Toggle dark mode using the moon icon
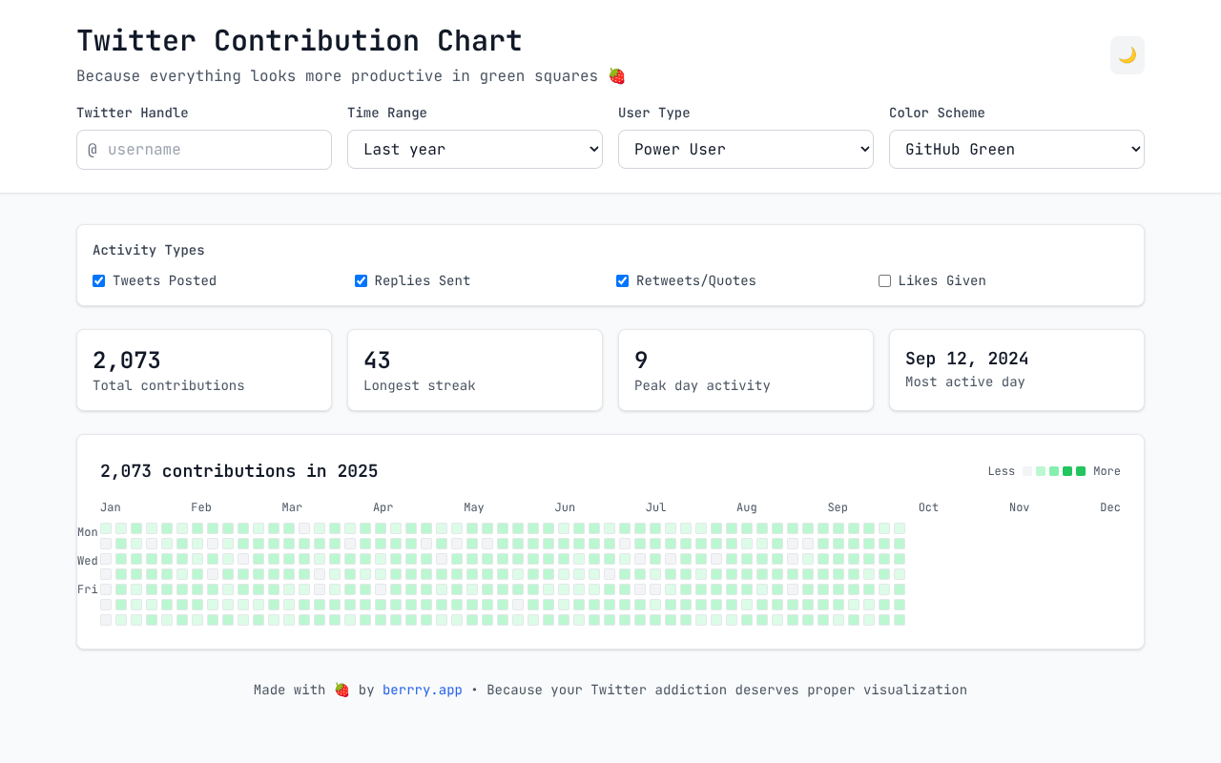1221x763 pixels. [1127, 55]
